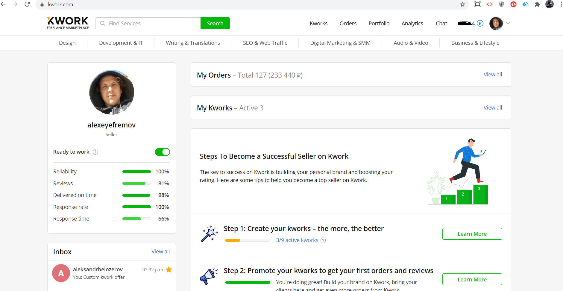
Task: Click the blue arrows extension icon
Action: click(525, 4)
